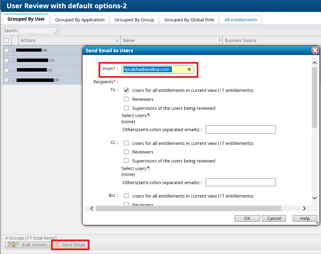This screenshot has width=321, height=254.
Task: Open the All entitlements tab
Action: click(241, 20)
